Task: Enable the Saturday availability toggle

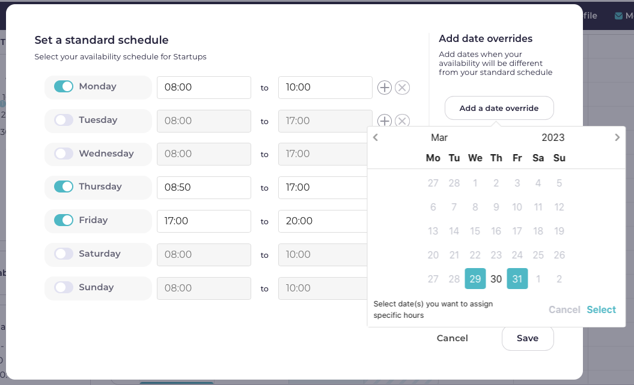Action: [x=64, y=254]
